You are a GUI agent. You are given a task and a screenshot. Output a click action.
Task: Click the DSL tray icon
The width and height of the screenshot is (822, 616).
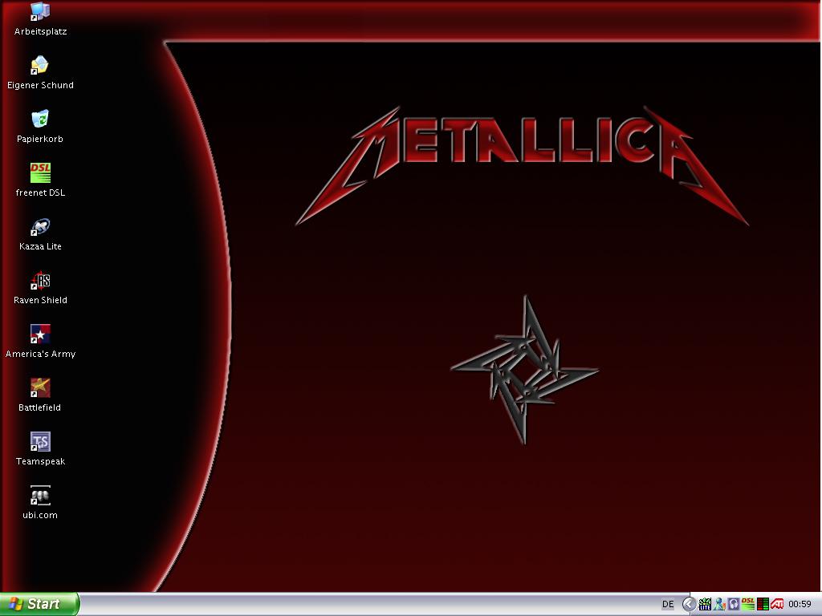point(748,604)
